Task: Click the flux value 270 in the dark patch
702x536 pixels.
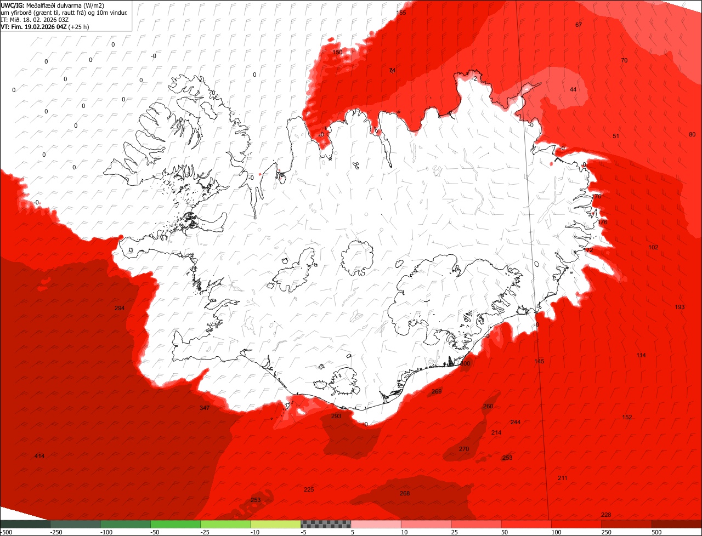Action: 464,449
